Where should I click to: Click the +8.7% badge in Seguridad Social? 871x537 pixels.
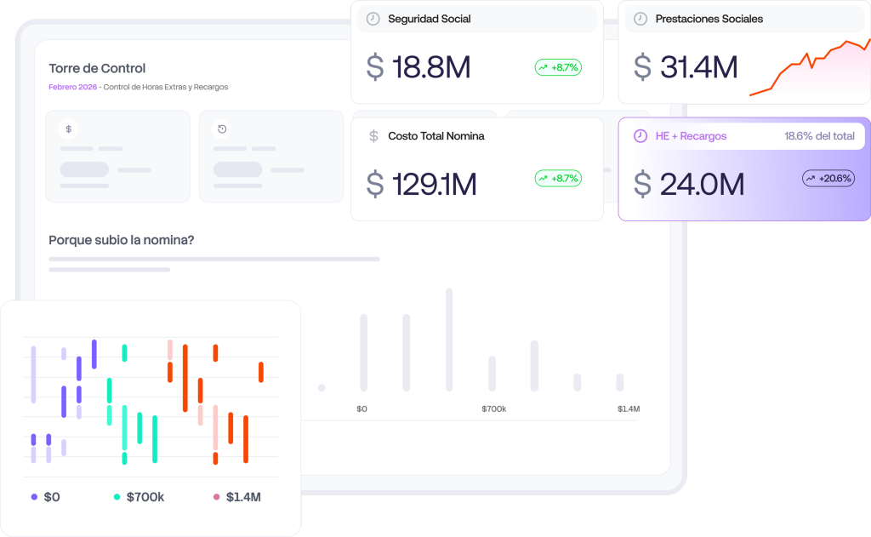point(558,67)
